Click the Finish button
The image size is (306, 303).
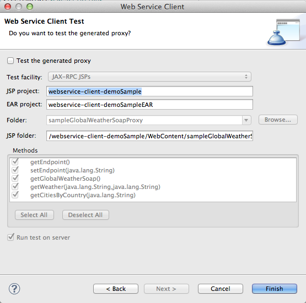tap(275, 289)
